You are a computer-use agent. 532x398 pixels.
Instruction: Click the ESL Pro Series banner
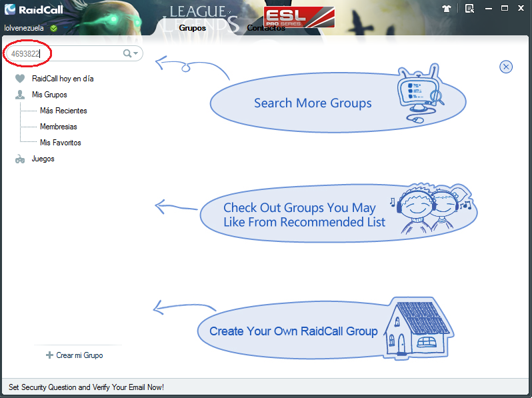click(299, 17)
